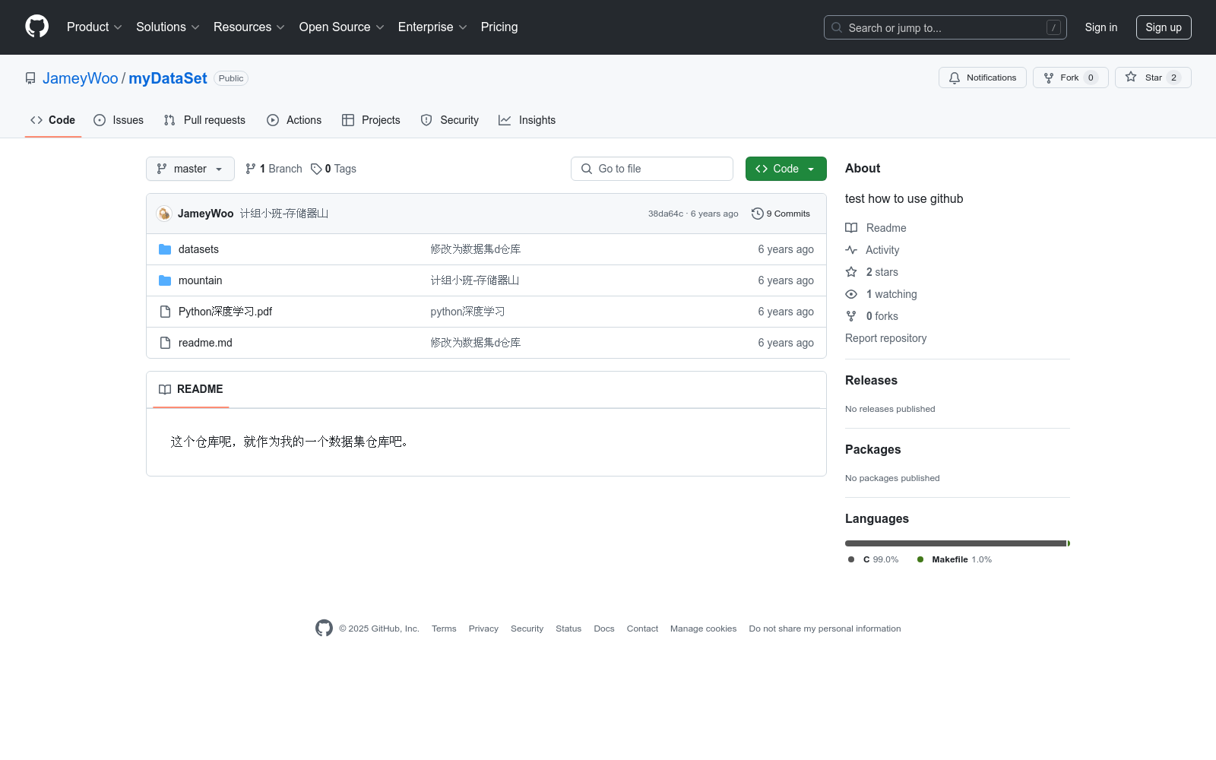Click the repository icon beside JameyWoo
The height and width of the screenshot is (760, 1216).
point(30,78)
